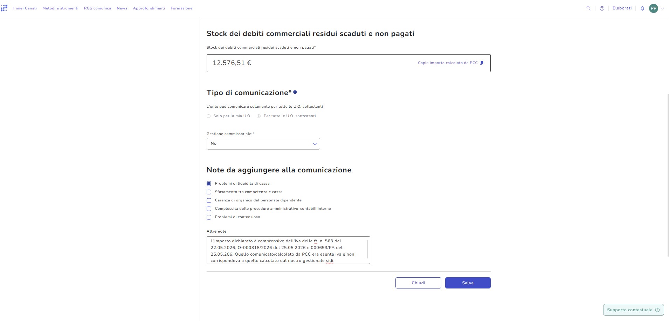Expand the Gestione commissariale dropdown
Screen dimensions: 669x321
[263, 144]
